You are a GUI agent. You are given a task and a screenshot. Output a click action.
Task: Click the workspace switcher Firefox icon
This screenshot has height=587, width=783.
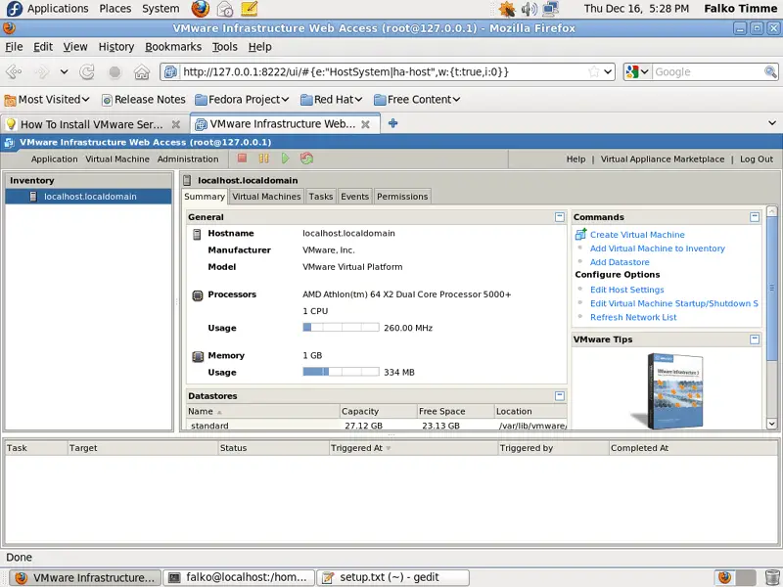724,577
